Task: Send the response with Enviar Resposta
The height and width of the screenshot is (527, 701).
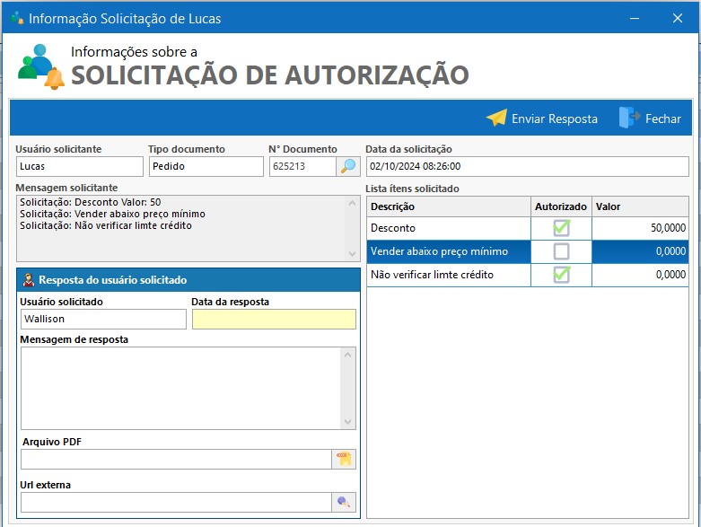Action: tap(542, 119)
